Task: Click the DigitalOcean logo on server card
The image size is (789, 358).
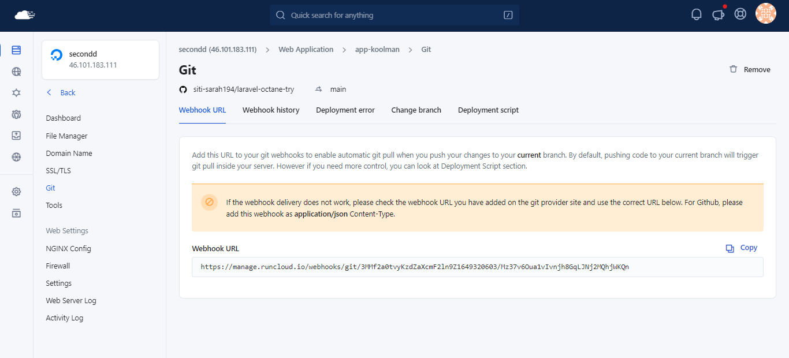Action: click(57, 55)
